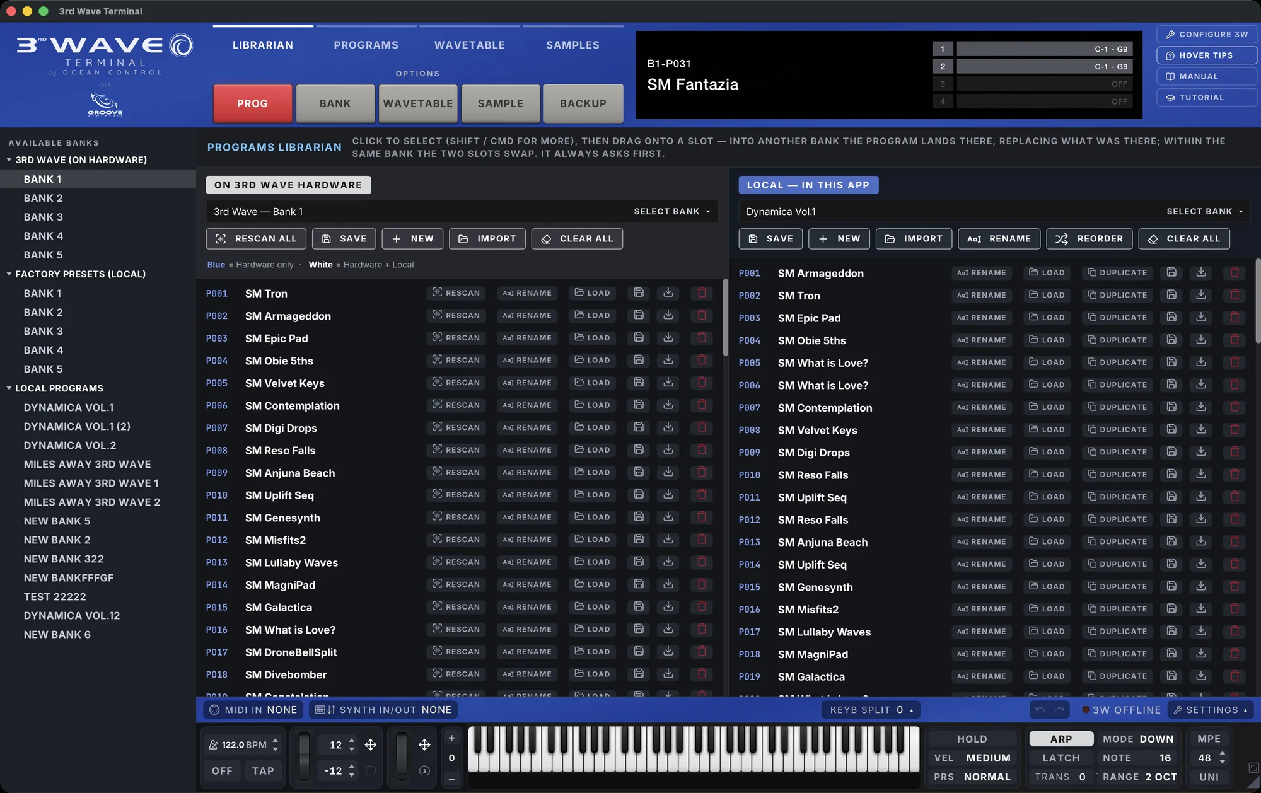Image resolution: width=1261 pixels, height=793 pixels.
Task: Toggle the MPE button
Action: tap(1209, 739)
